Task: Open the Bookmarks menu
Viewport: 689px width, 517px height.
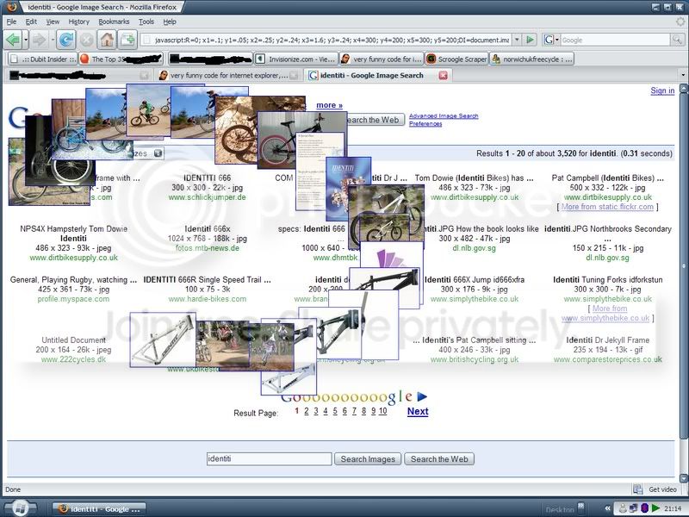Action: coord(114,22)
